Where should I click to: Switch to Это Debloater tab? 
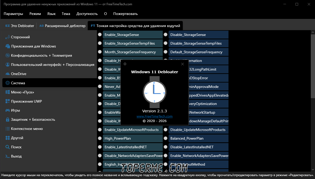click(20, 26)
